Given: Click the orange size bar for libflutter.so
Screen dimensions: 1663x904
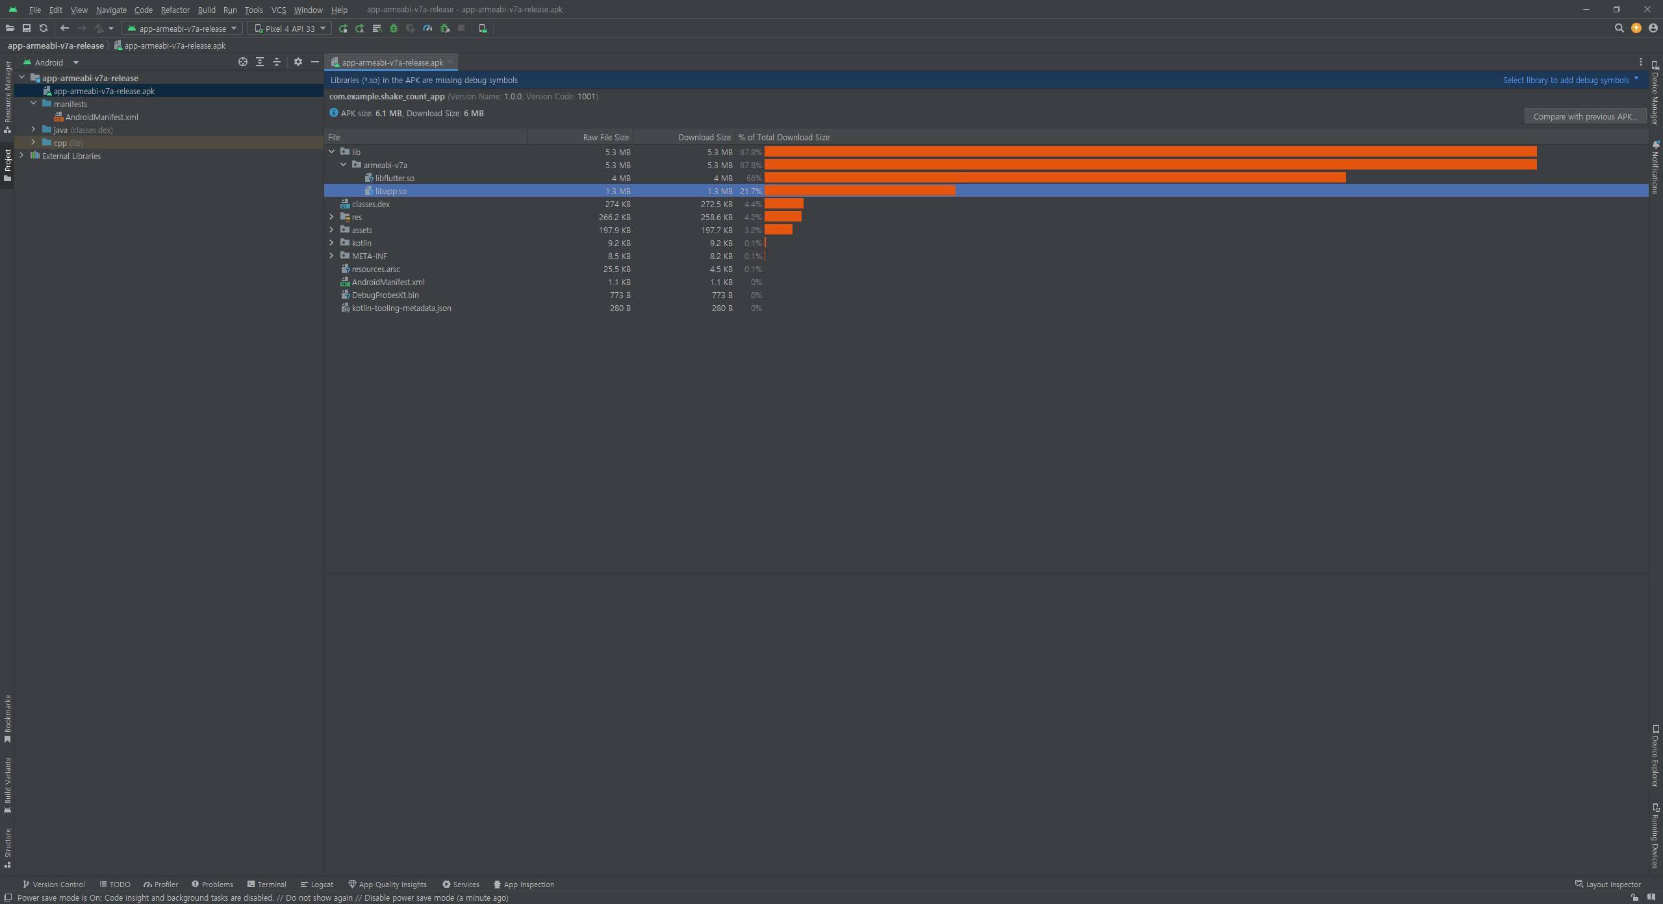Looking at the screenshot, I should click(1054, 178).
